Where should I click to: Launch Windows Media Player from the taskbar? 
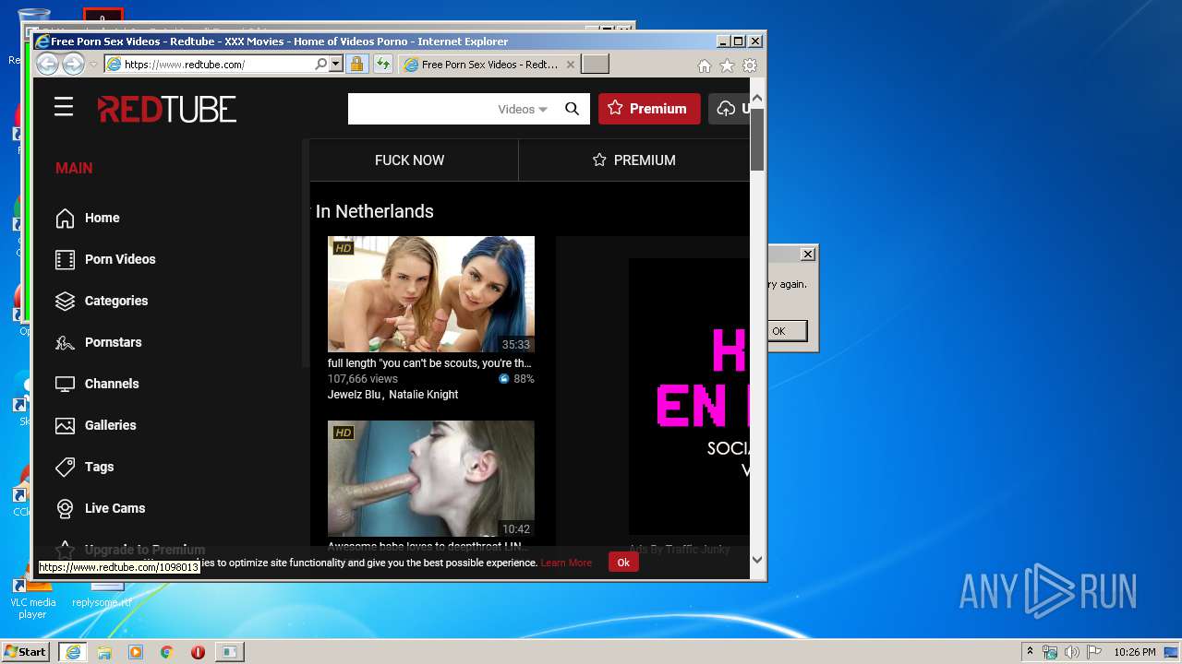point(136,652)
